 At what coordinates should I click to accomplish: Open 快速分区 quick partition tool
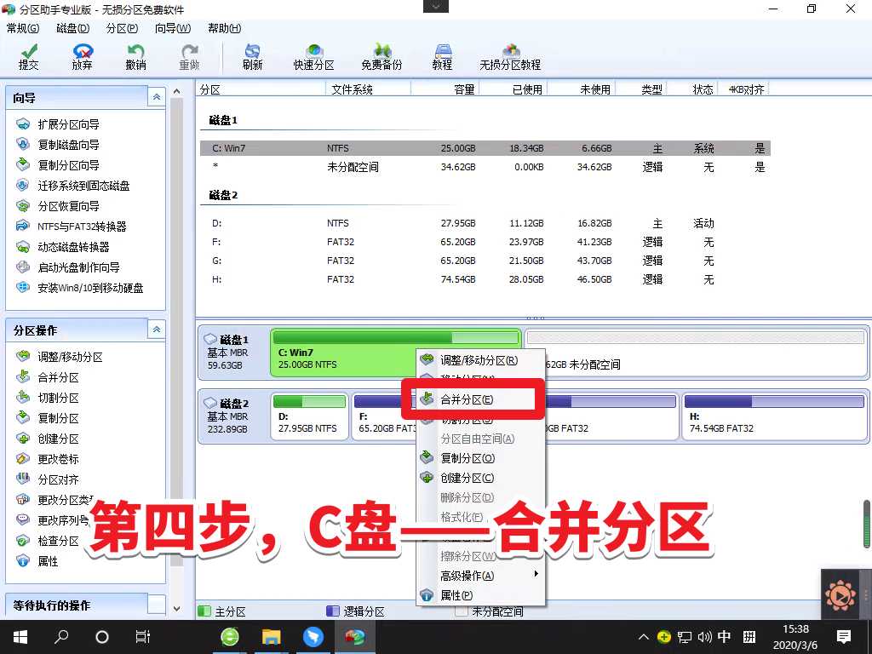point(313,57)
